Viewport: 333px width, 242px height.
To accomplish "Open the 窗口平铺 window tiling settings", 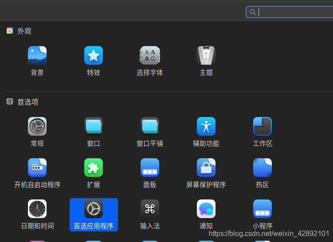I will pyautogui.click(x=150, y=132).
